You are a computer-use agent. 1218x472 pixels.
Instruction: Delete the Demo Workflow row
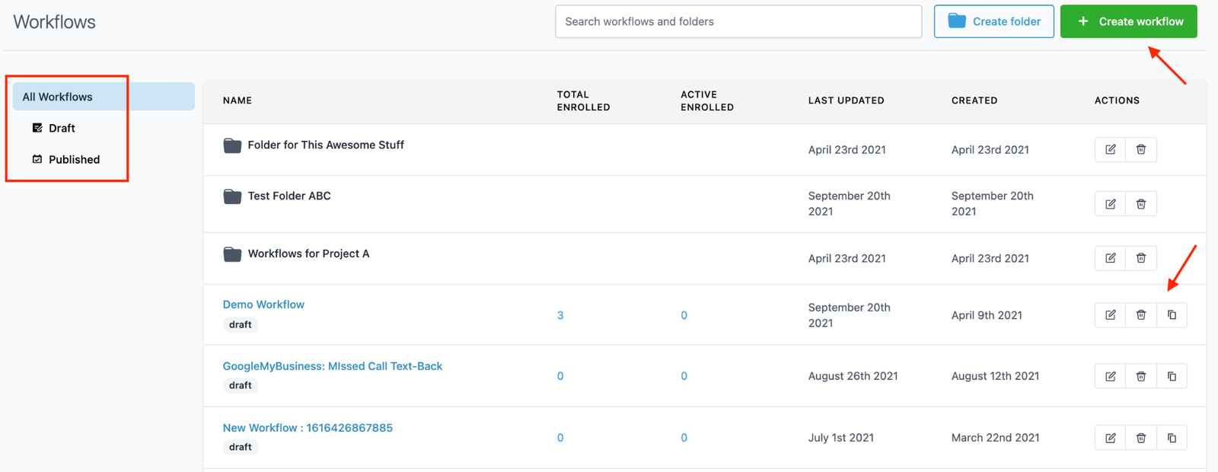pos(1140,315)
